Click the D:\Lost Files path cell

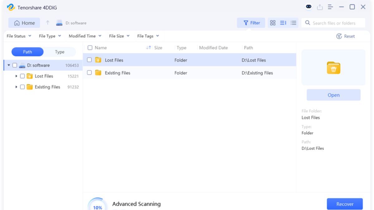(x=254, y=60)
